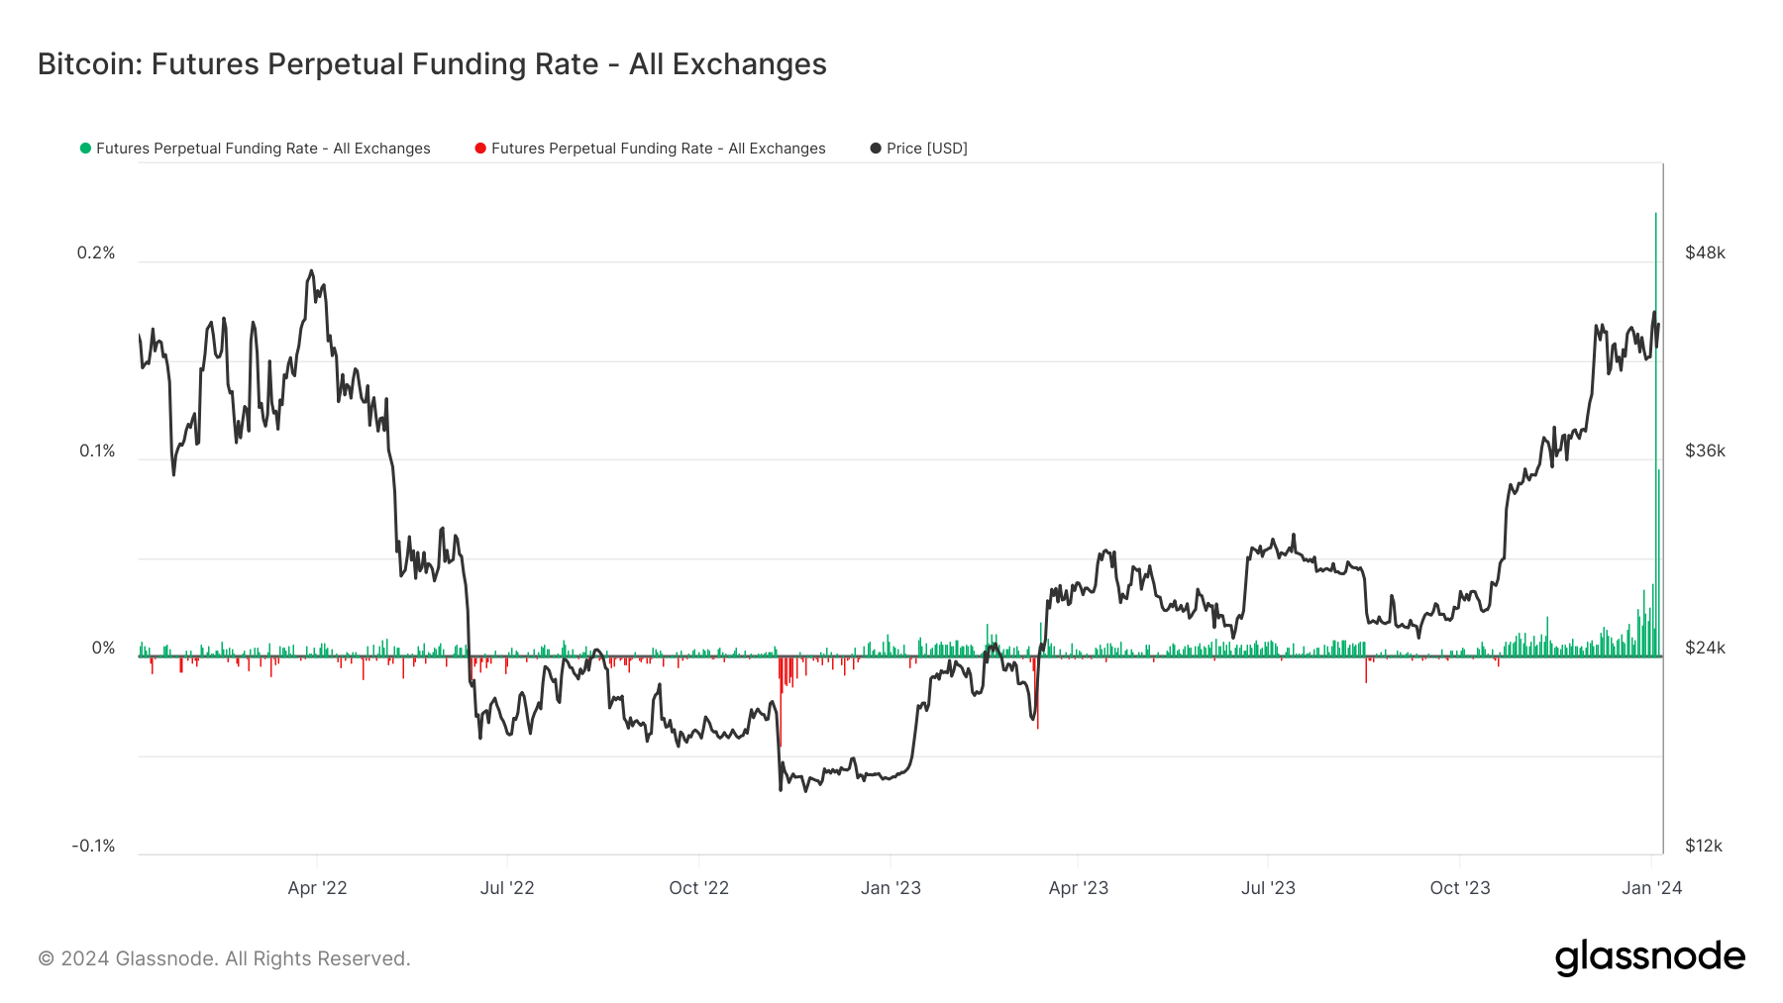Select the Apr '22 x-axis label
Viewport: 1783px width, 1003px height.
317,888
